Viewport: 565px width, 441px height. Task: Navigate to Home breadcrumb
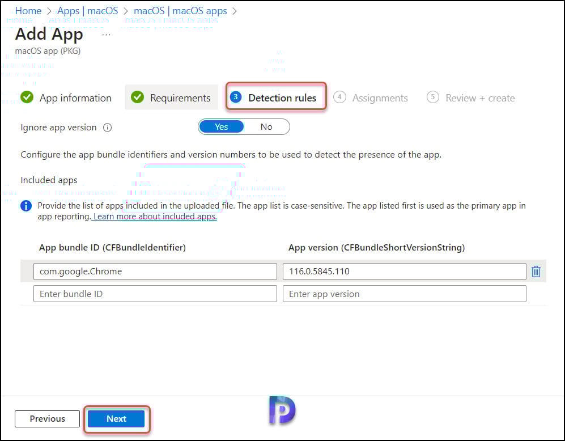28,11
